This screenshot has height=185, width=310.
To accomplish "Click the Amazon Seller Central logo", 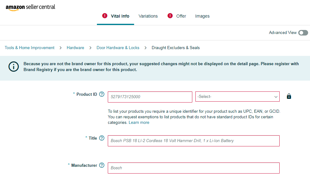I will tap(30, 7).
